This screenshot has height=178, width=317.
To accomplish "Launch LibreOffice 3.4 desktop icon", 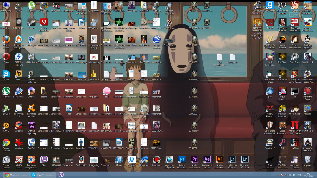I will point(19,111).
